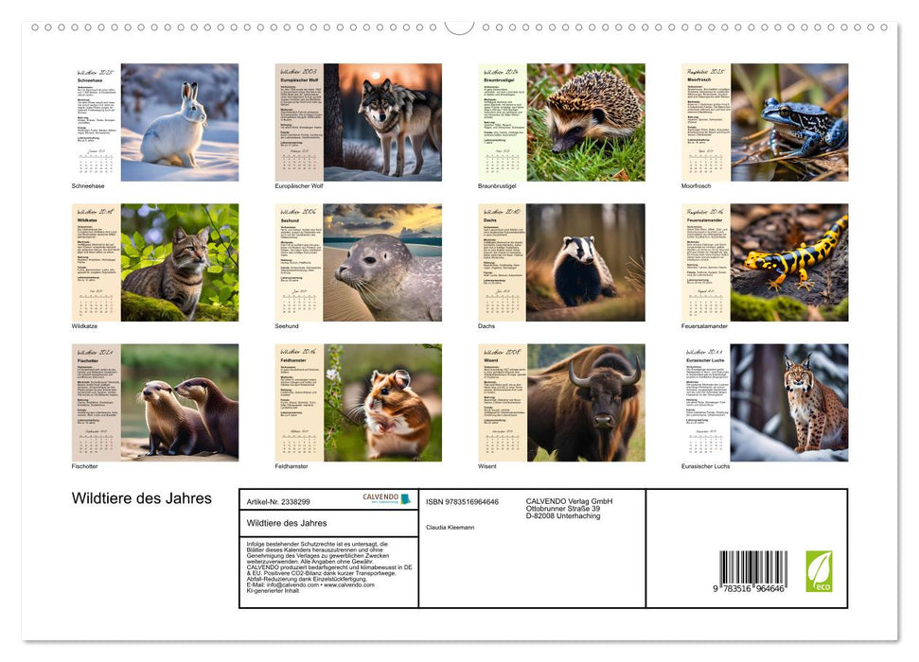Click the caption "Braunbrustigel"
This screenshot has height=662, width=919.
tap(497, 185)
